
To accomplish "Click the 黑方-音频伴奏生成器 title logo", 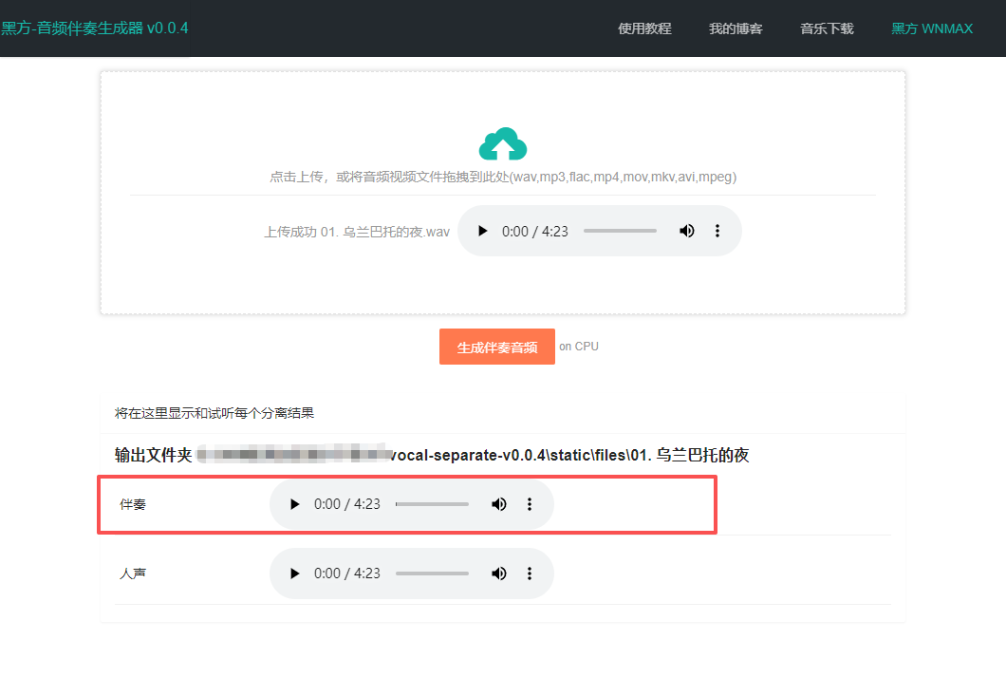I will [95, 28].
